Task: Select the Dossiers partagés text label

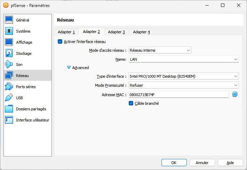Action: [x=31, y=109]
